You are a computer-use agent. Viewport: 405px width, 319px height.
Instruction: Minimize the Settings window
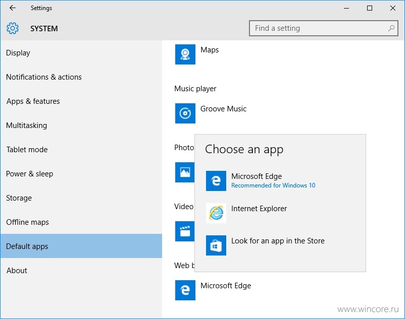tap(346, 8)
